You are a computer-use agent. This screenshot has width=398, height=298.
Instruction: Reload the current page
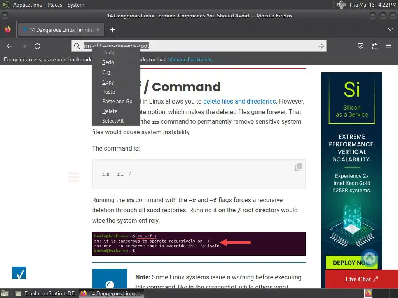pyautogui.click(x=37, y=46)
